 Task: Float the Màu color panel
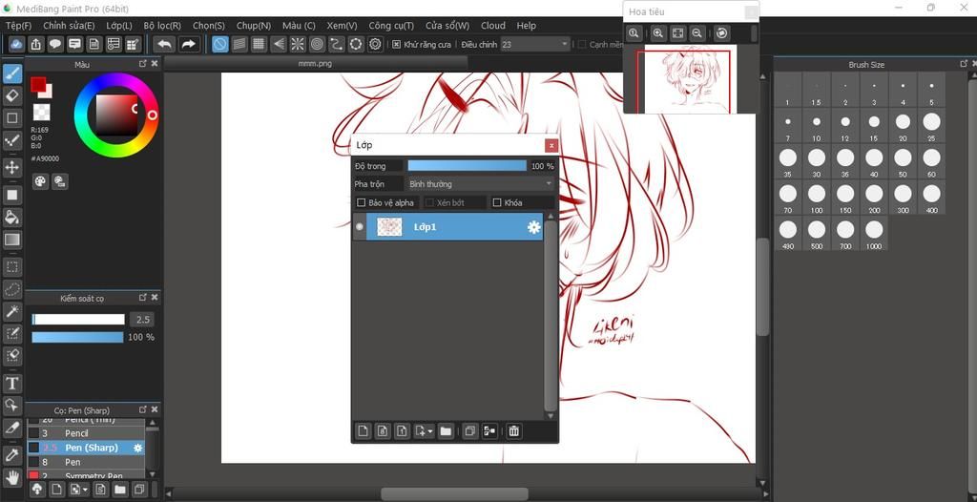143,64
